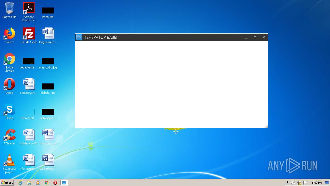Open Opera from the taskbar

pyautogui.click(x=55, y=183)
